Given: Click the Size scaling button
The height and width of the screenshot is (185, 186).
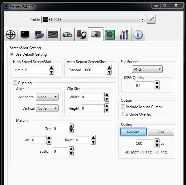Looking at the screenshot, I should (x=161, y=132).
